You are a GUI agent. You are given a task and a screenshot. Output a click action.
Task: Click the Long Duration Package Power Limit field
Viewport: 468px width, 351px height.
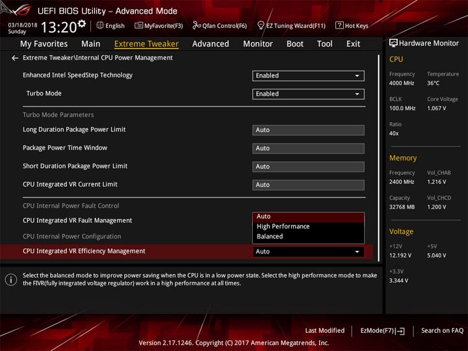pos(308,130)
